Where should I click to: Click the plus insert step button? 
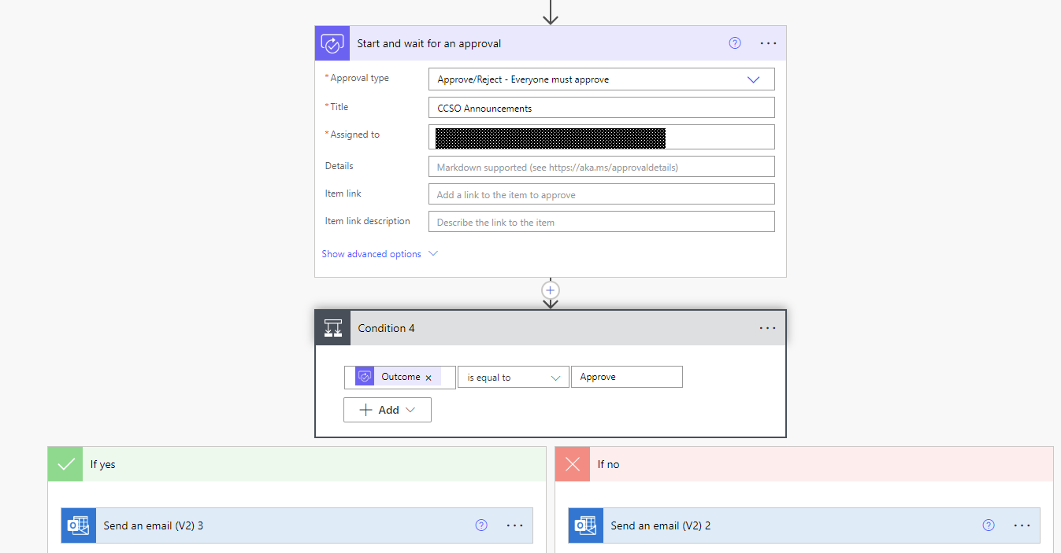click(x=551, y=289)
